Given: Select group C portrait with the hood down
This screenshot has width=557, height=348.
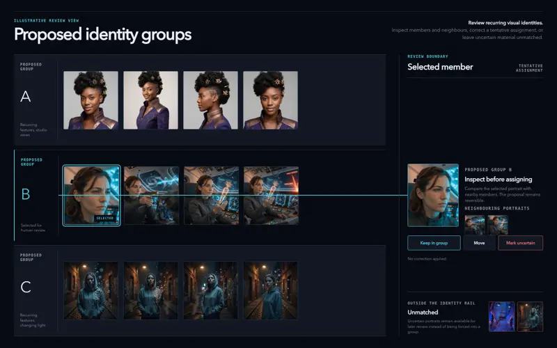Looking at the screenshot, I should 270,290.
